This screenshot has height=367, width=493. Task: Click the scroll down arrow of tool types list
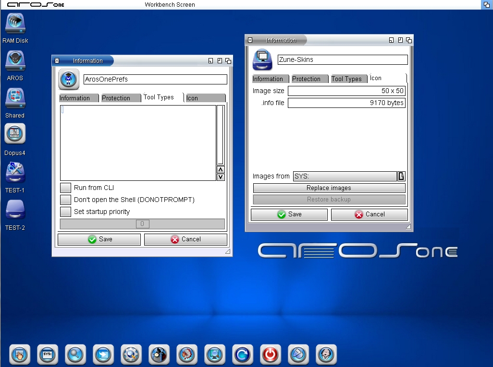coord(221,177)
